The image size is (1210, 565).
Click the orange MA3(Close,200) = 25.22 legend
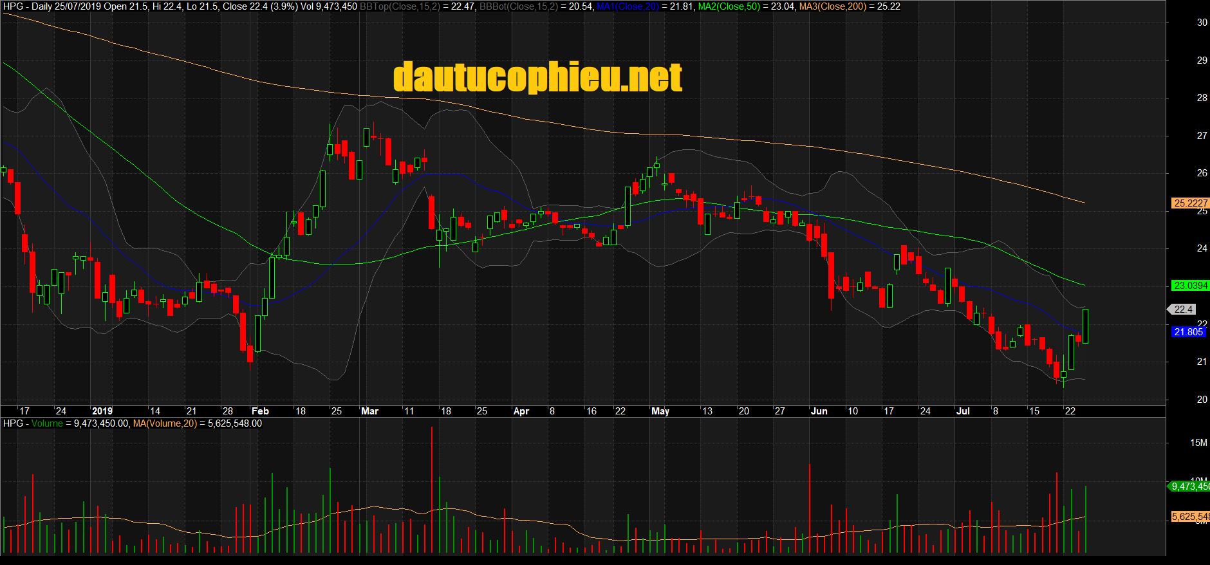tap(850, 6)
